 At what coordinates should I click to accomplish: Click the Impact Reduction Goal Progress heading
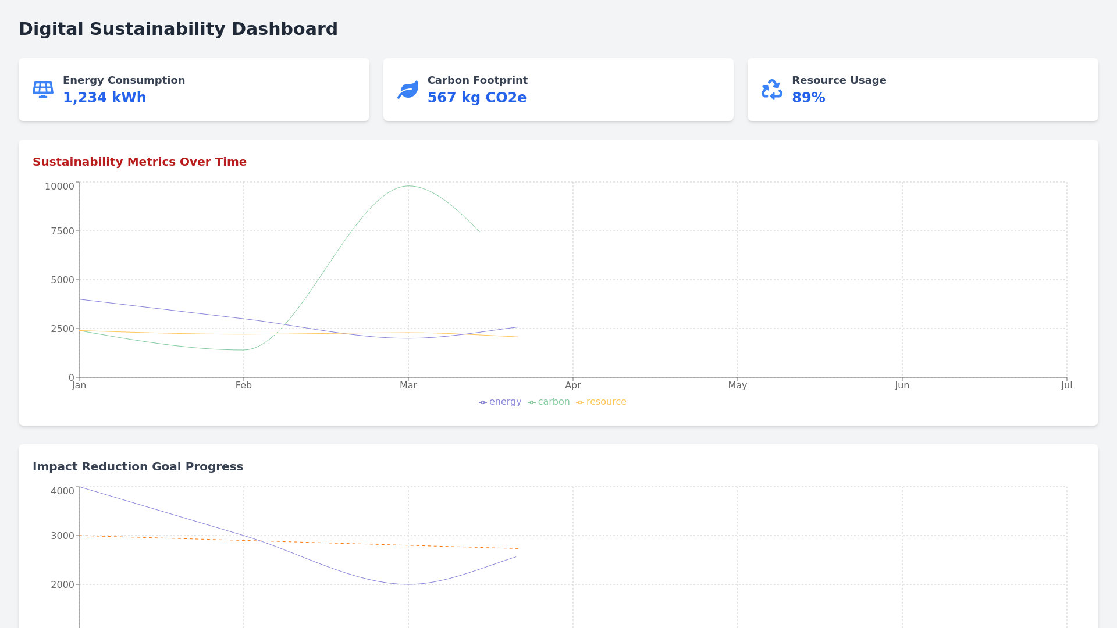click(x=138, y=466)
